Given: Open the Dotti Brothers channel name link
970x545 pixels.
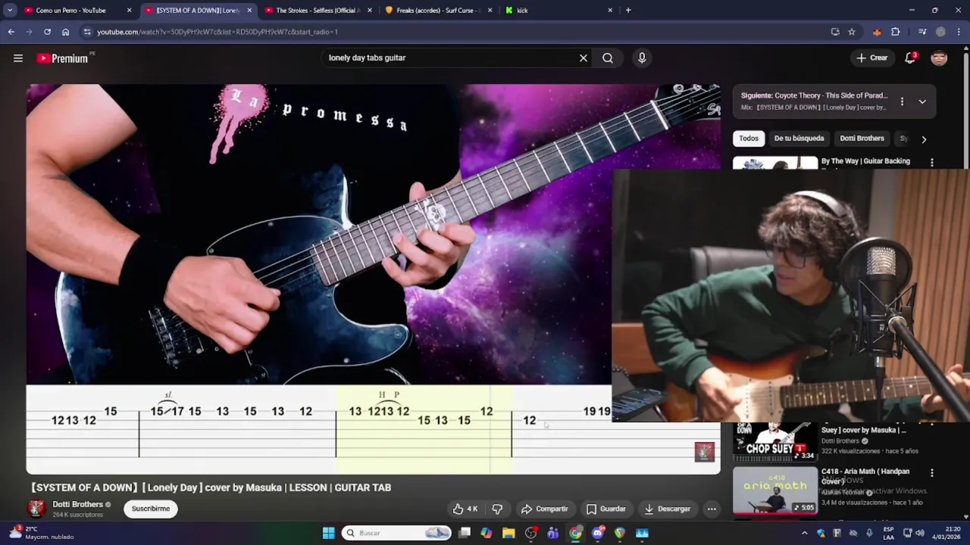Looking at the screenshot, I should click(x=77, y=504).
